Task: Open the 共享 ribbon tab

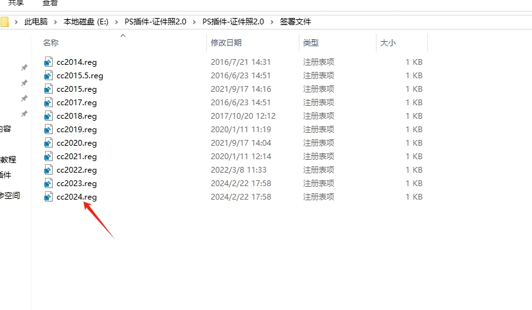Action: click(16, 3)
